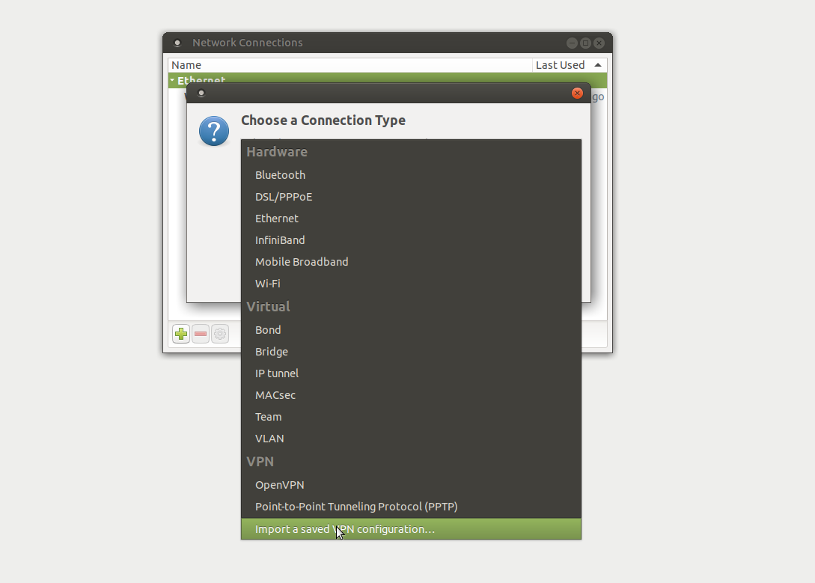The image size is (815, 583).
Task: Click the gear edit connection icon
Action: pos(220,334)
